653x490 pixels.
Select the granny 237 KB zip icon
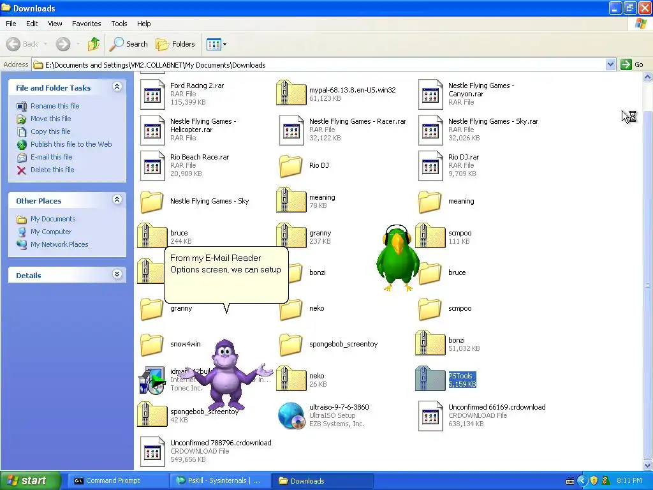pyautogui.click(x=291, y=236)
